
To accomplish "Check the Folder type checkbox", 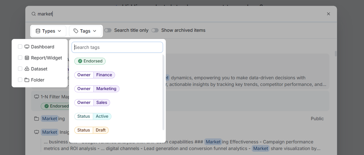I will click(20, 80).
